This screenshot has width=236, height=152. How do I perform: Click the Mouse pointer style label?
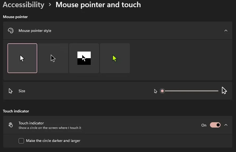click(x=35, y=31)
